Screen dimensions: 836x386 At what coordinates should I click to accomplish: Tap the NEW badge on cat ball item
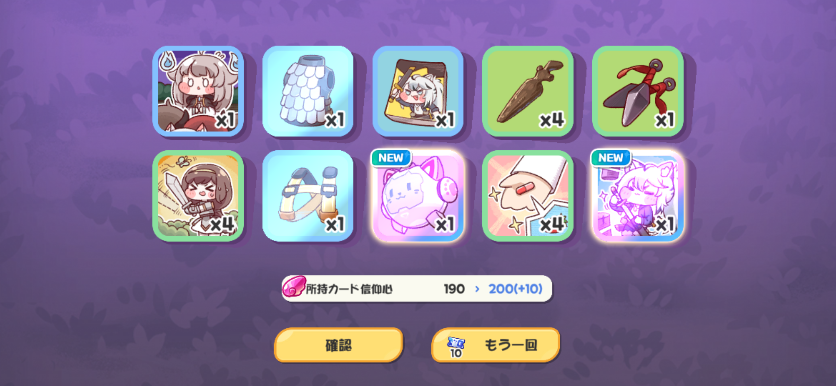coord(391,158)
